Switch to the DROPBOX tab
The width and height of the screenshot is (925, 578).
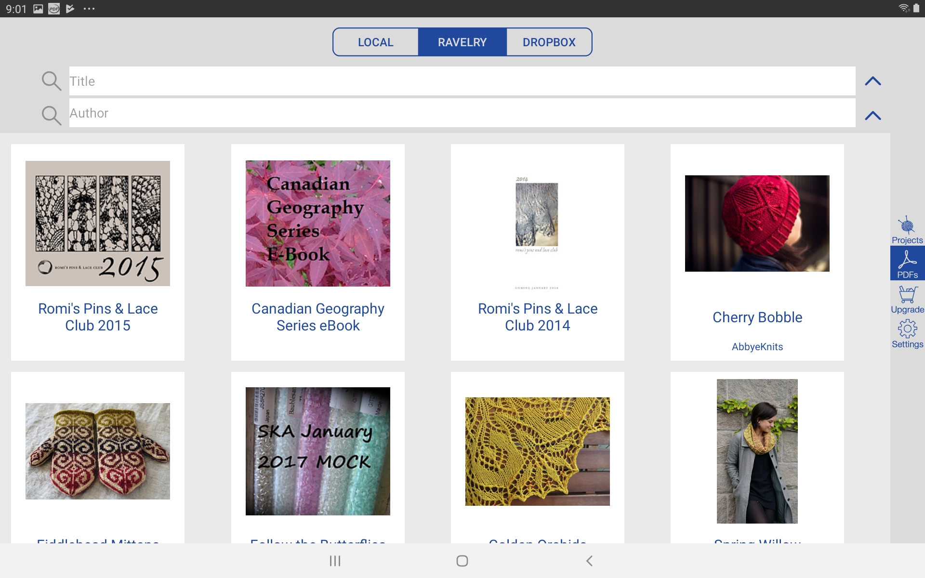pyautogui.click(x=549, y=42)
